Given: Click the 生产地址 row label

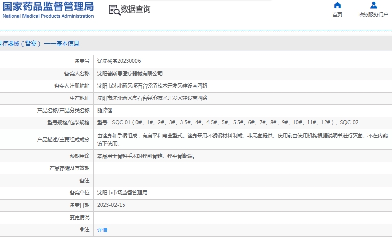Looking at the screenshot, I should point(80,98).
